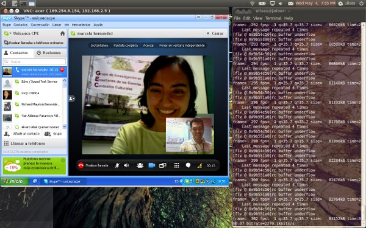
Task: Open the Conversación menu
Action: coord(40,25)
